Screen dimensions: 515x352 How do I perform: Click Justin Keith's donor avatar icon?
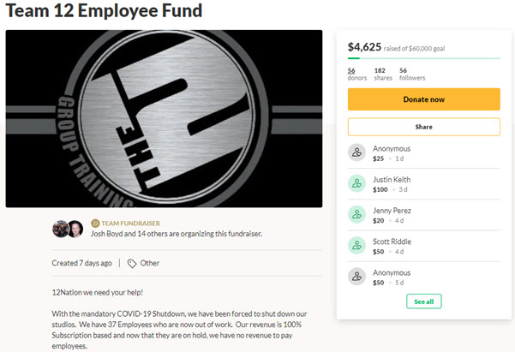357,183
